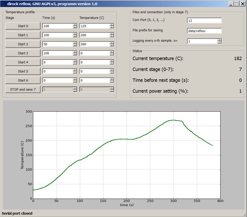Decrease Start 0 temperature with down arrow

(x=112, y=27)
